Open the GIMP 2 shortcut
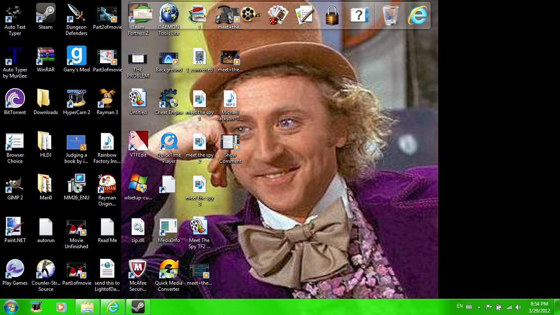Viewport: 560px width, 315px height. pyautogui.click(x=15, y=187)
